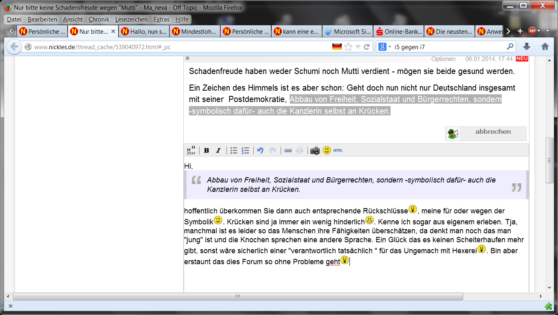Image resolution: width=558 pixels, height=315 pixels.
Task: Open the smiley picker in the toolbar
Action: [x=327, y=150]
